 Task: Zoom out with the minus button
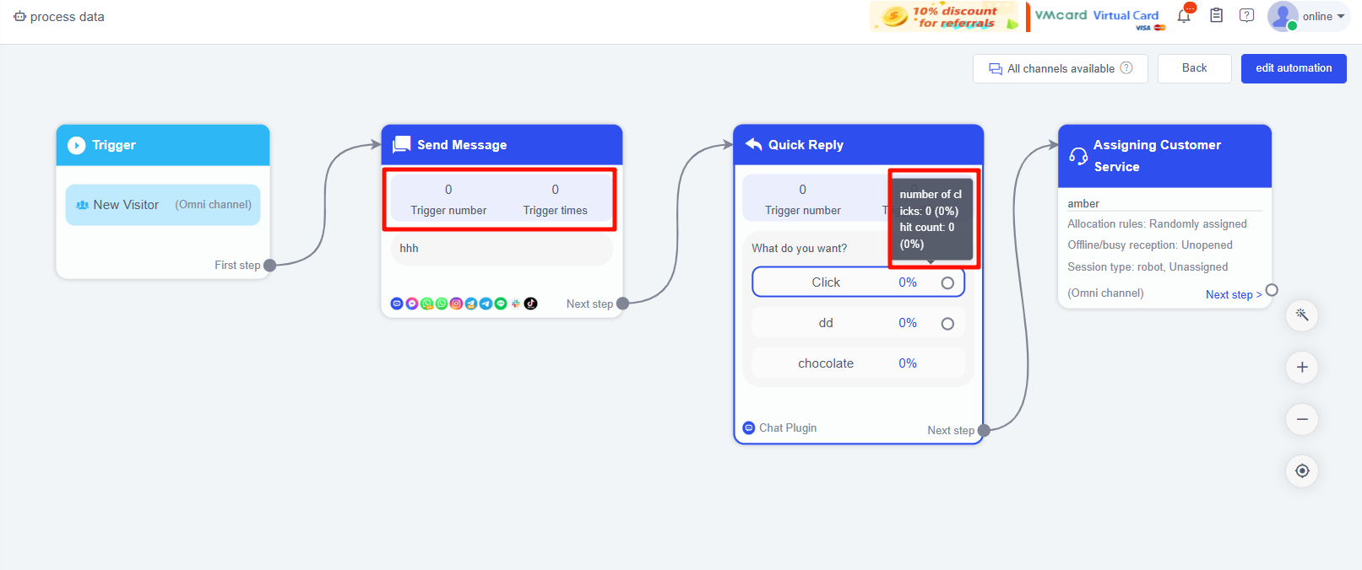click(1302, 419)
